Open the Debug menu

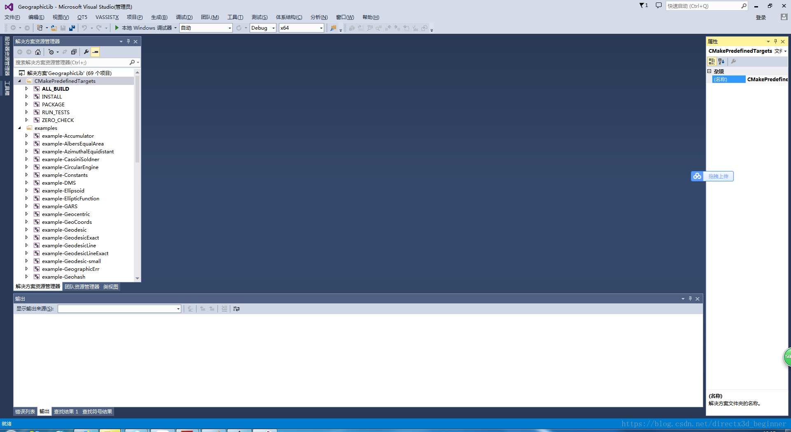click(184, 17)
